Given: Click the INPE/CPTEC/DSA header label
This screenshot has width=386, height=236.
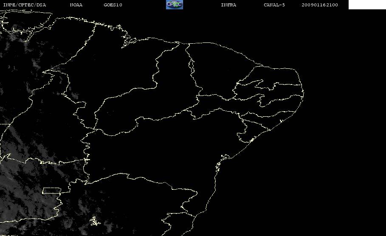Looking at the screenshot, I should click(x=25, y=5).
